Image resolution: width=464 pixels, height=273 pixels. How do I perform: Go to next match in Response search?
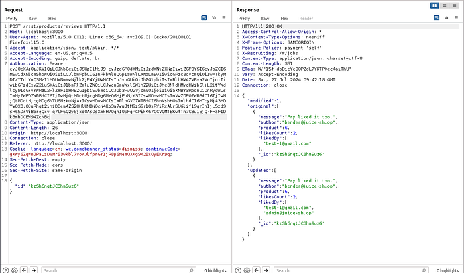pos(266,270)
